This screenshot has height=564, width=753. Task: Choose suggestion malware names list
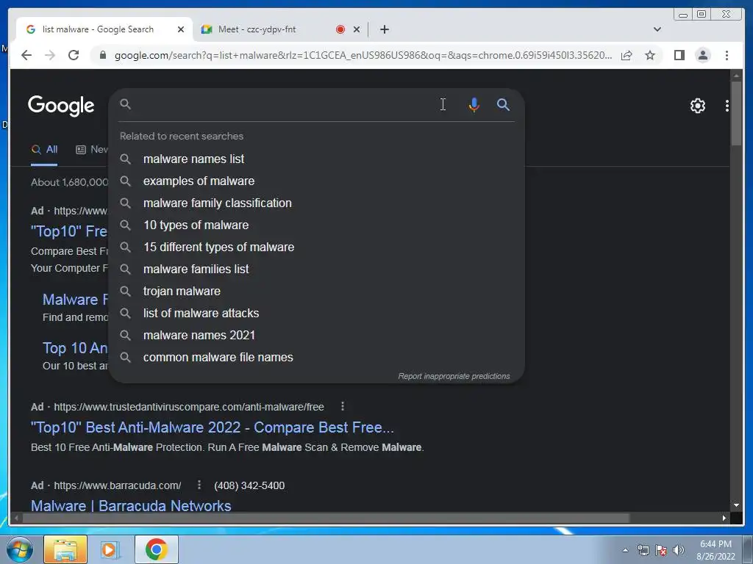[x=316, y=159]
